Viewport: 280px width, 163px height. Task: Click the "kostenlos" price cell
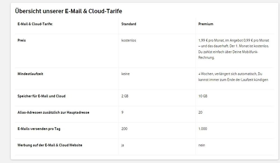click(x=129, y=40)
